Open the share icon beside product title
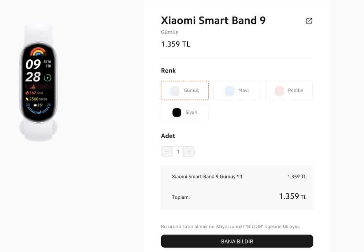The width and height of the screenshot is (364, 252). point(309,21)
